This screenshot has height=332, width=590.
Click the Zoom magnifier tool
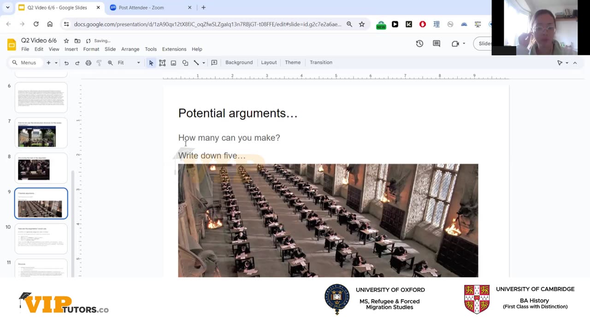[110, 63]
